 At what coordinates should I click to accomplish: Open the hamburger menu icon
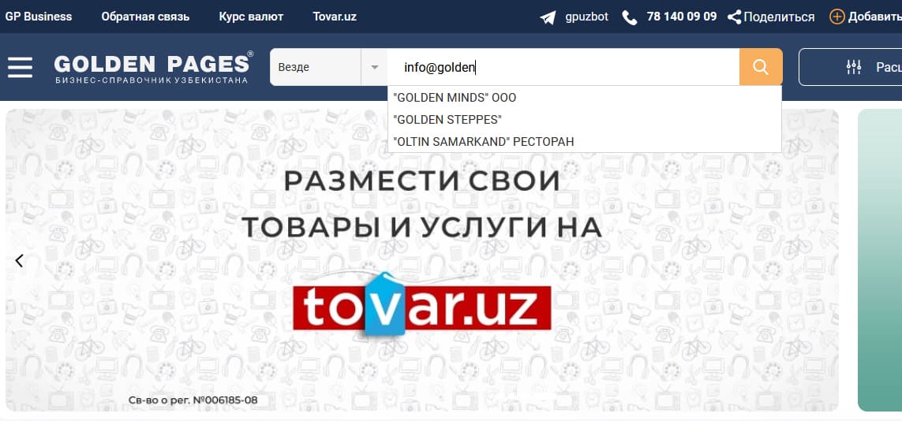coord(20,67)
